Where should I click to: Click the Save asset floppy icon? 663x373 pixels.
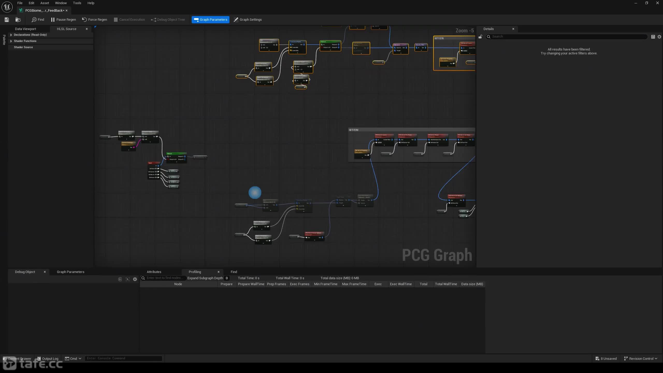[x=7, y=20]
